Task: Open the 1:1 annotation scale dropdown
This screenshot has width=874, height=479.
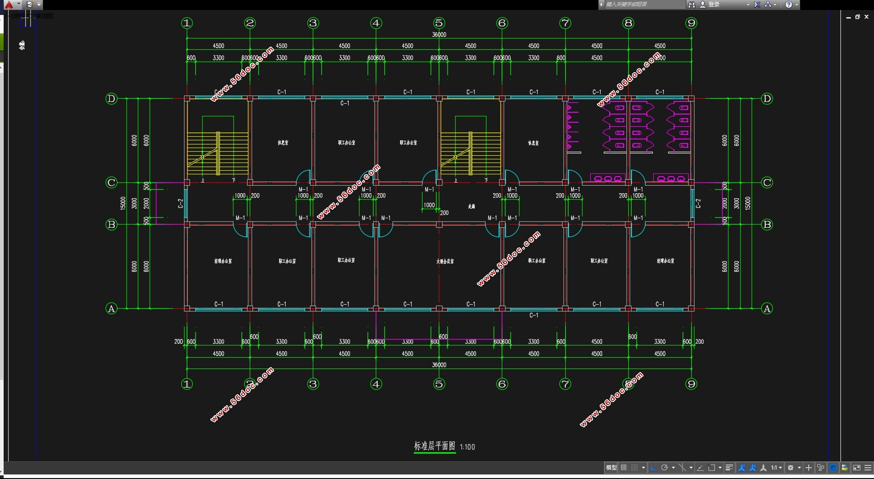Action: click(x=776, y=468)
